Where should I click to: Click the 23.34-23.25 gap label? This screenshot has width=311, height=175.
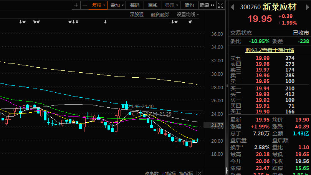coord(158,114)
